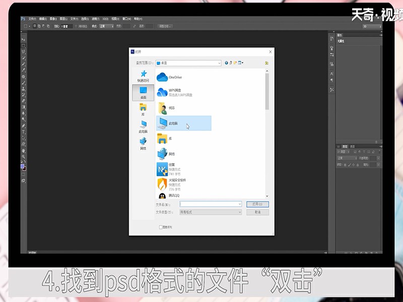403x302 pixels.
Task: Click the OneDrive folder item
Action: 171,77
